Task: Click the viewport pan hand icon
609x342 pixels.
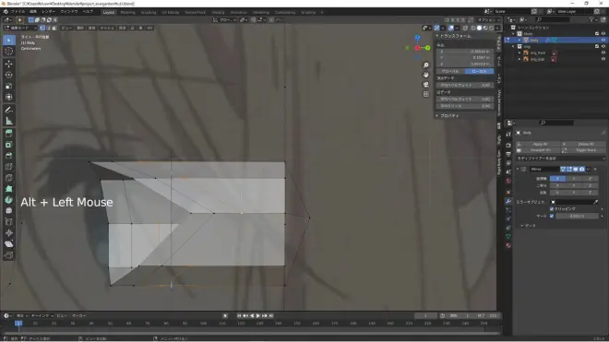Action: click(x=426, y=75)
